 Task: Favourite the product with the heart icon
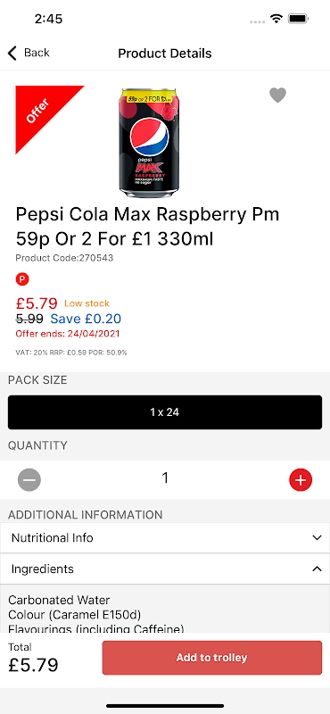pyautogui.click(x=277, y=95)
